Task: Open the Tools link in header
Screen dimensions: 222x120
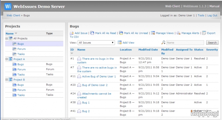Action: click(x=201, y=16)
